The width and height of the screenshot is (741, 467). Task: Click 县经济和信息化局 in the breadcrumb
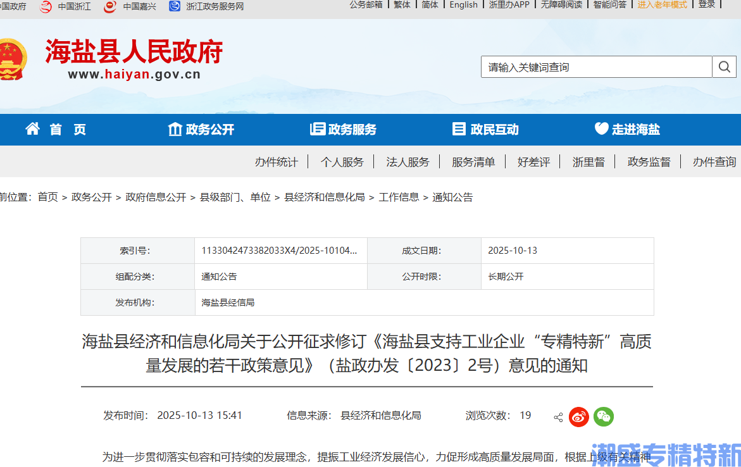point(325,197)
